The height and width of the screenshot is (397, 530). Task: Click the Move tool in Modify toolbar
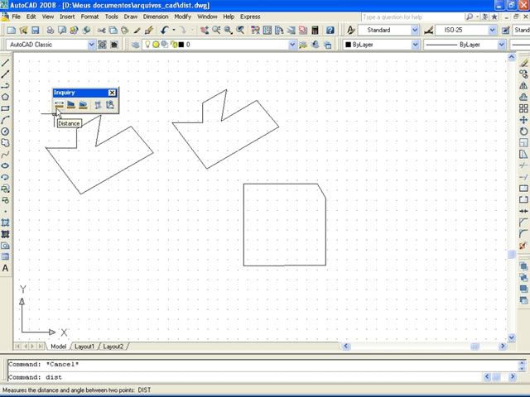523,119
